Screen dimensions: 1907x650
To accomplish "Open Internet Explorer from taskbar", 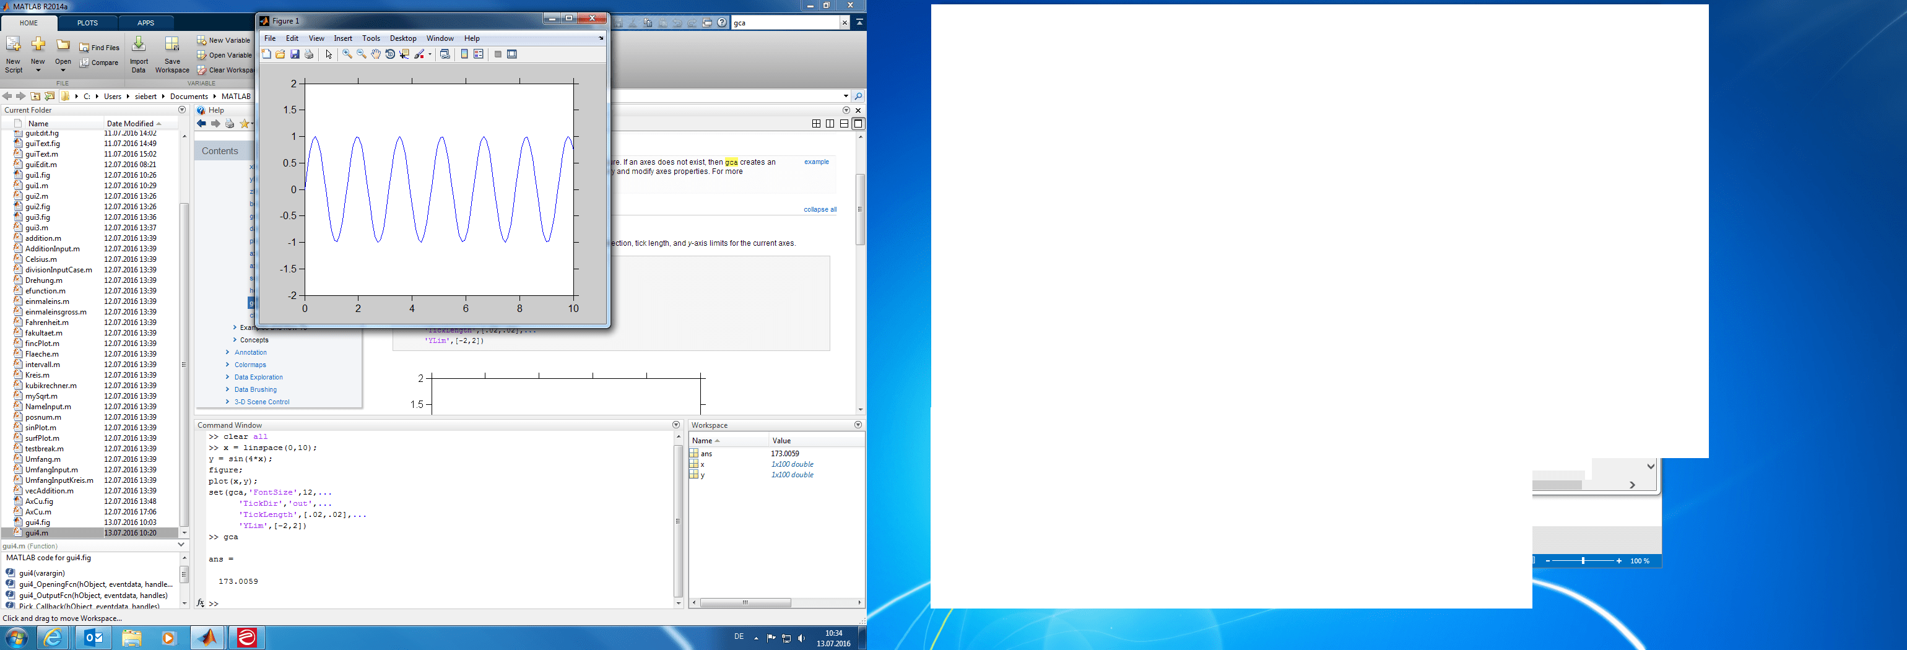I will (54, 638).
